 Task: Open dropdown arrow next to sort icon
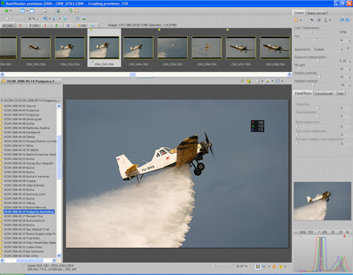click(49, 18)
